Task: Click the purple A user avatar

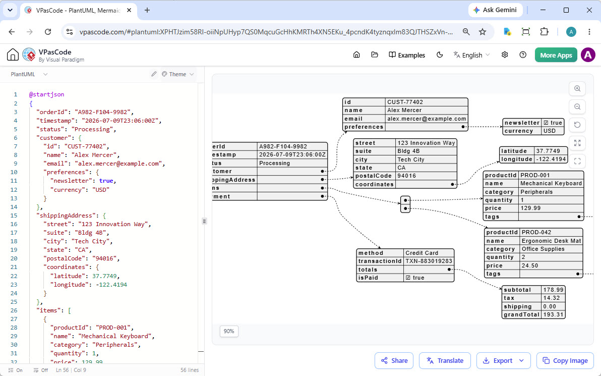Action: (x=588, y=55)
